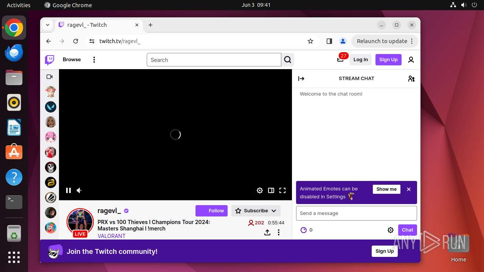Screen dimensions: 484x272
Task: Open the three-dot menu below the viewer count
Action: [279, 232]
